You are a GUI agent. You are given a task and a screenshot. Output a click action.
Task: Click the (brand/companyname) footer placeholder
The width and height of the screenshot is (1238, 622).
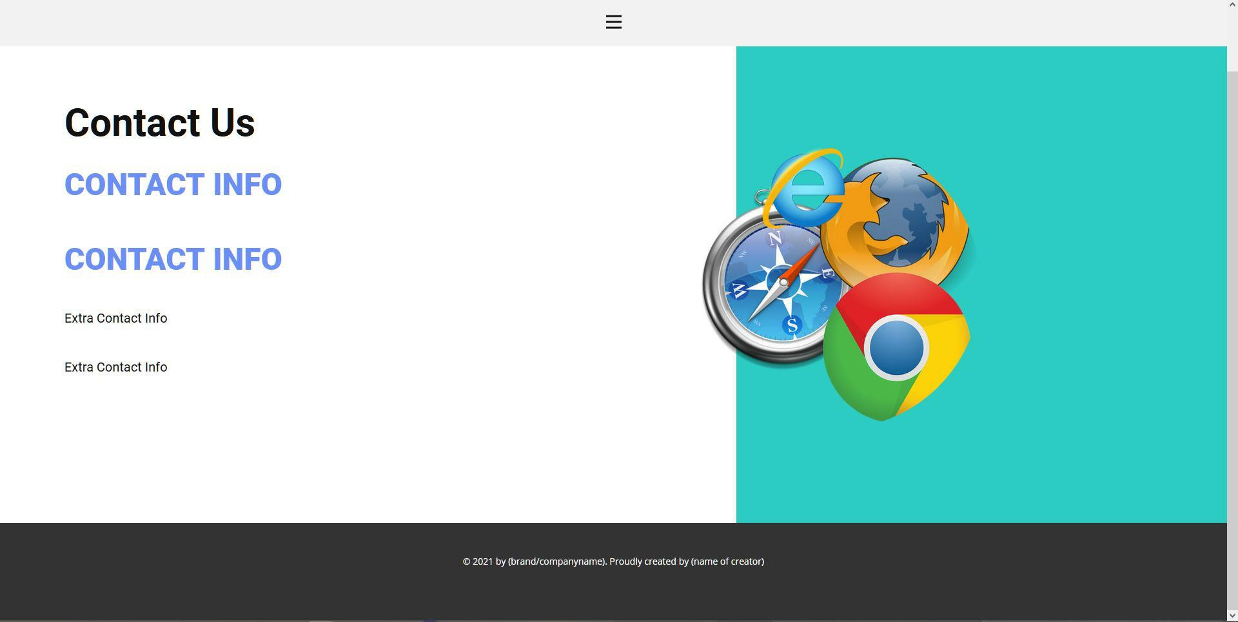click(x=557, y=561)
